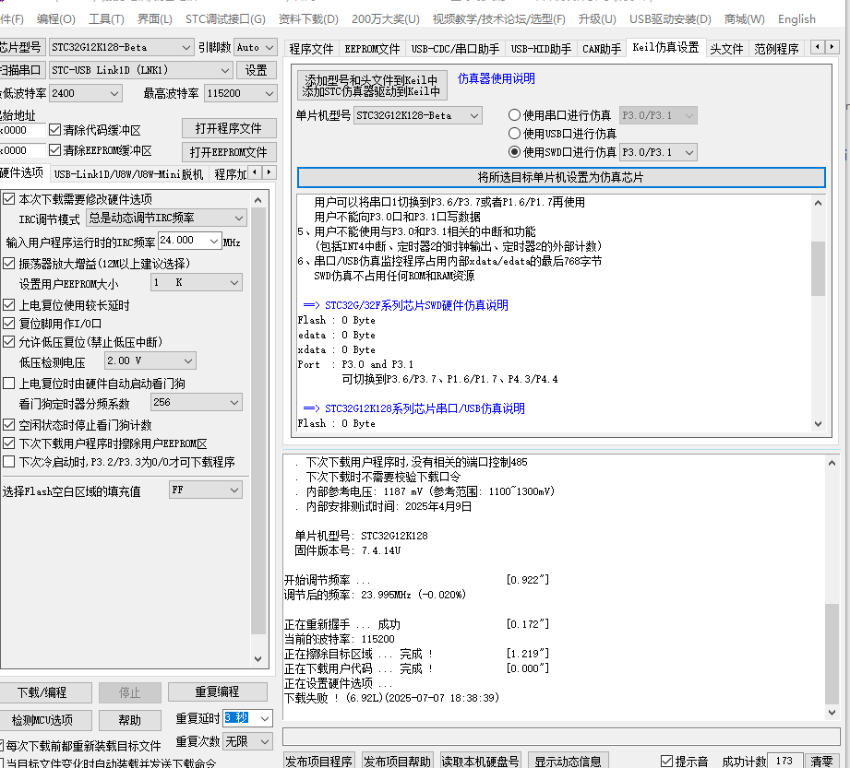Image resolution: width=850 pixels, height=768 pixels.
Task: Switch language via English menu
Action: pos(796,19)
